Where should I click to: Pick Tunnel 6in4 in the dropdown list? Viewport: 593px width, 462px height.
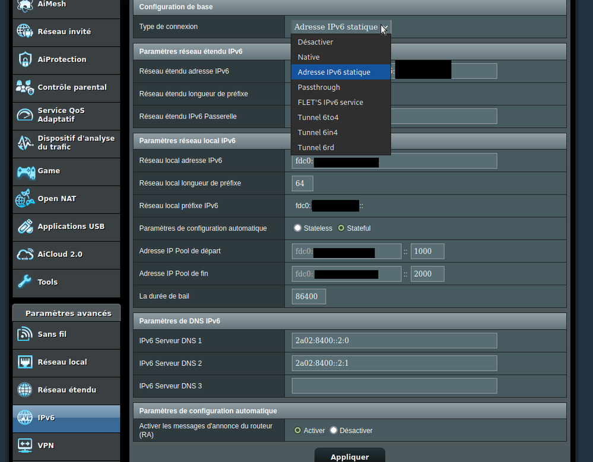click(318, 133)
